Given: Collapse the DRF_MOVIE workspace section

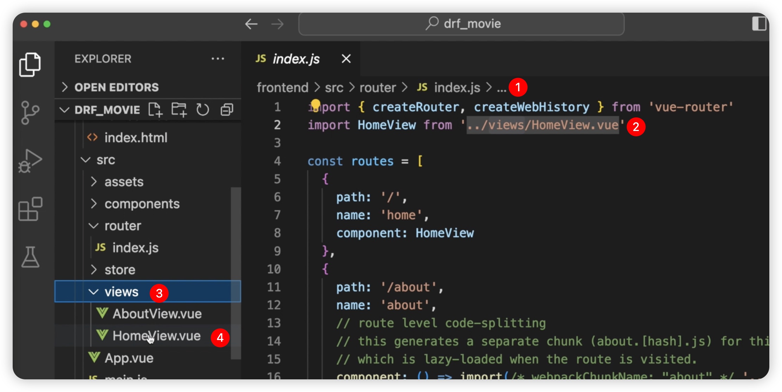Looking at the screenshot, I should click(x=64, y=110).
